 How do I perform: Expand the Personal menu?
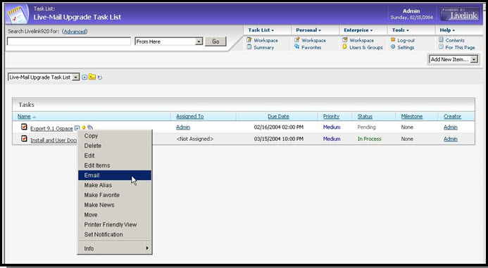[x=308, y=30]
